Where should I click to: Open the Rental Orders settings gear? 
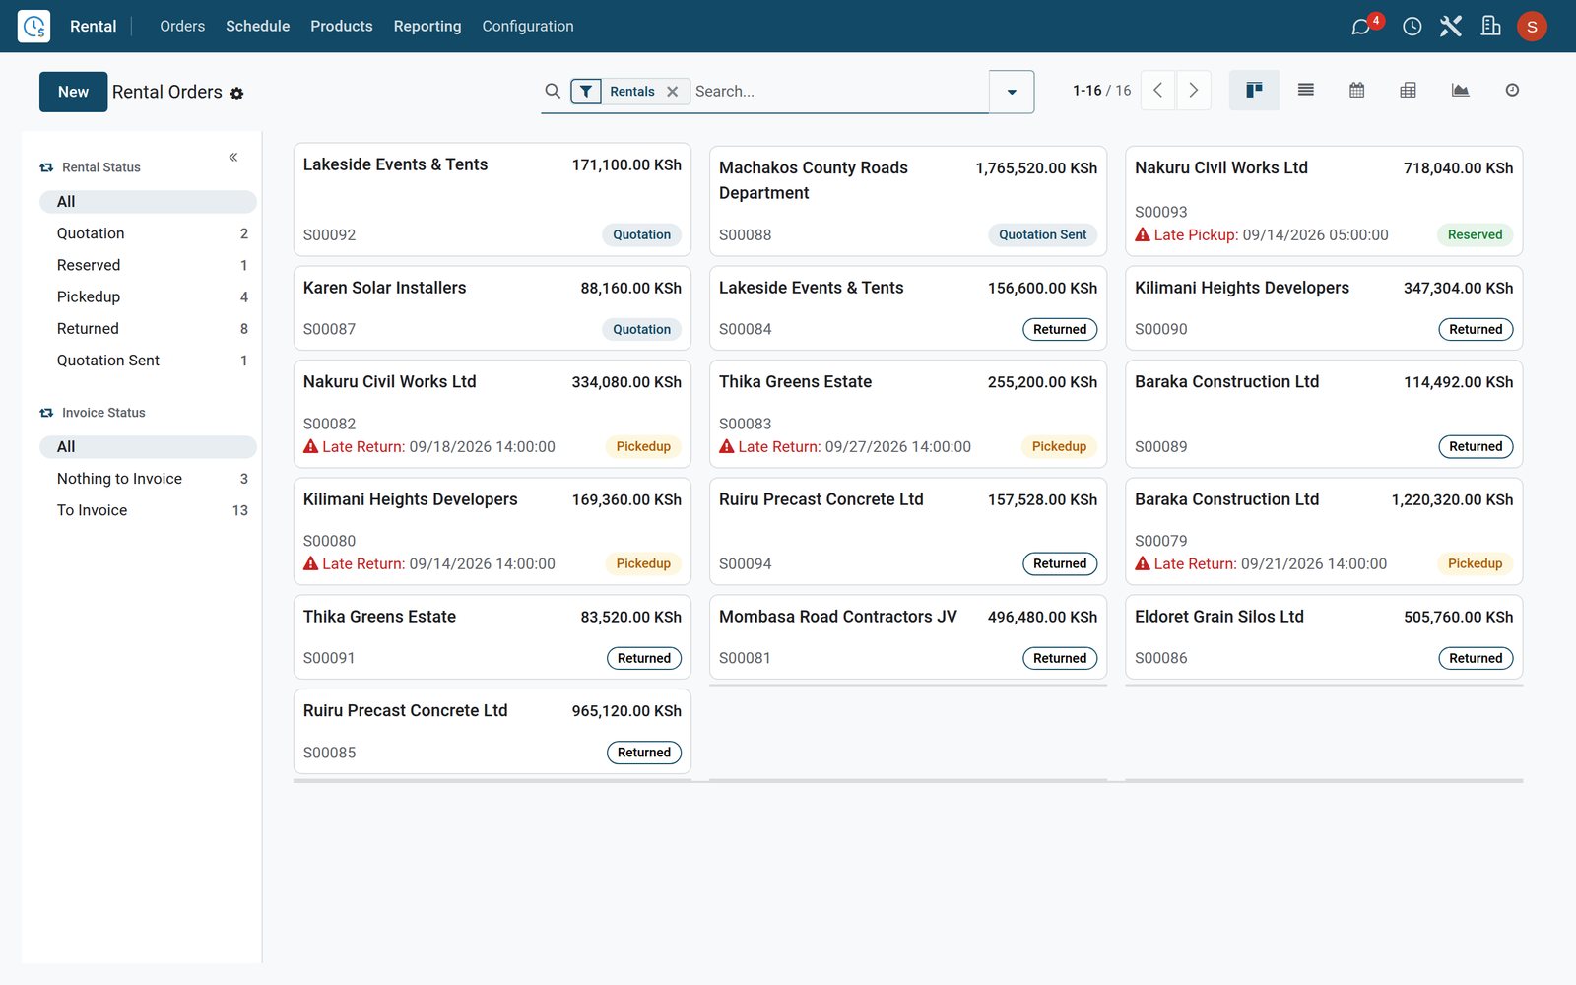[x=236, y=94]
